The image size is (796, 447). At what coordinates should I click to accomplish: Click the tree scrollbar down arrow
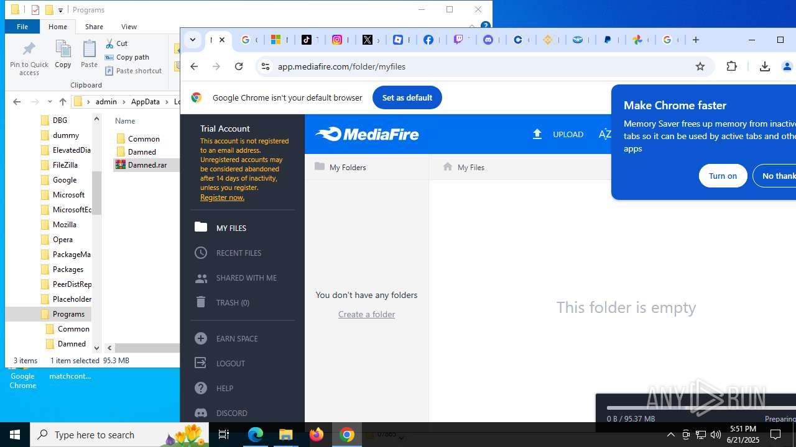click(x=96, y=348)
